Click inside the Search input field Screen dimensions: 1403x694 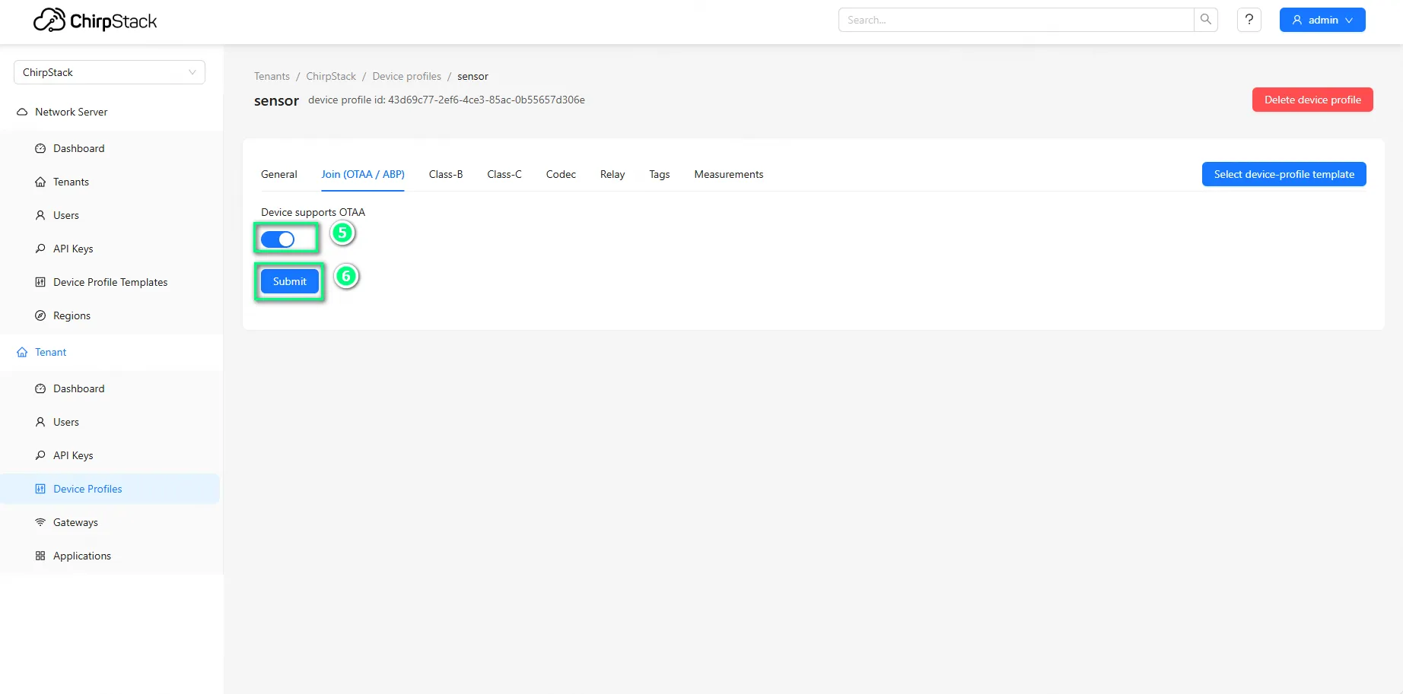tap(1016, 20)
